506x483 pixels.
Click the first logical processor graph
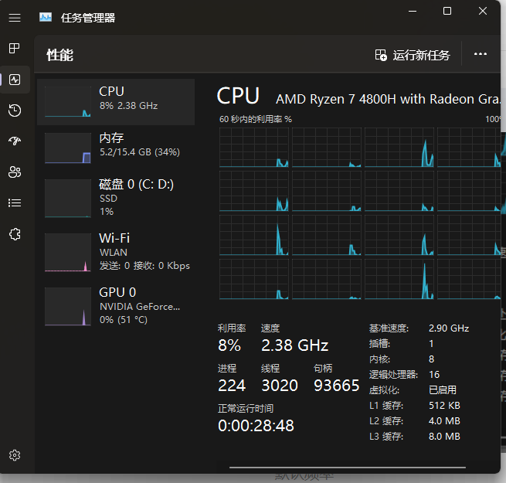(254, 148)
